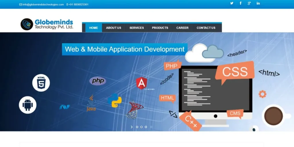Select the third slide dot
Viewport: 294px width, 147px height.
[x=146, y=127]
